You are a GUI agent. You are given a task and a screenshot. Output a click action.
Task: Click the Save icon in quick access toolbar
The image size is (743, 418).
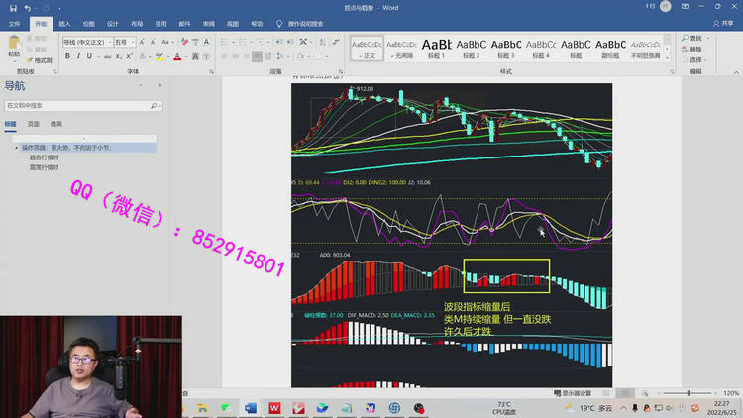pos(12,7)
